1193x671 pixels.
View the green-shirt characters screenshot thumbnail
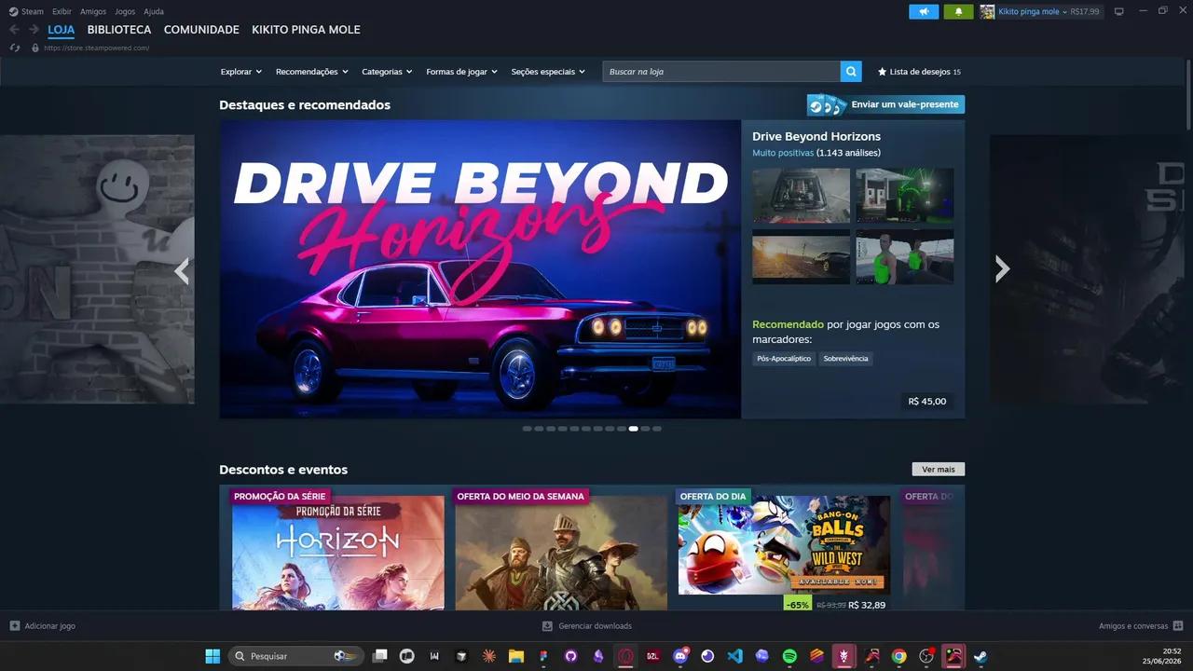905,256
